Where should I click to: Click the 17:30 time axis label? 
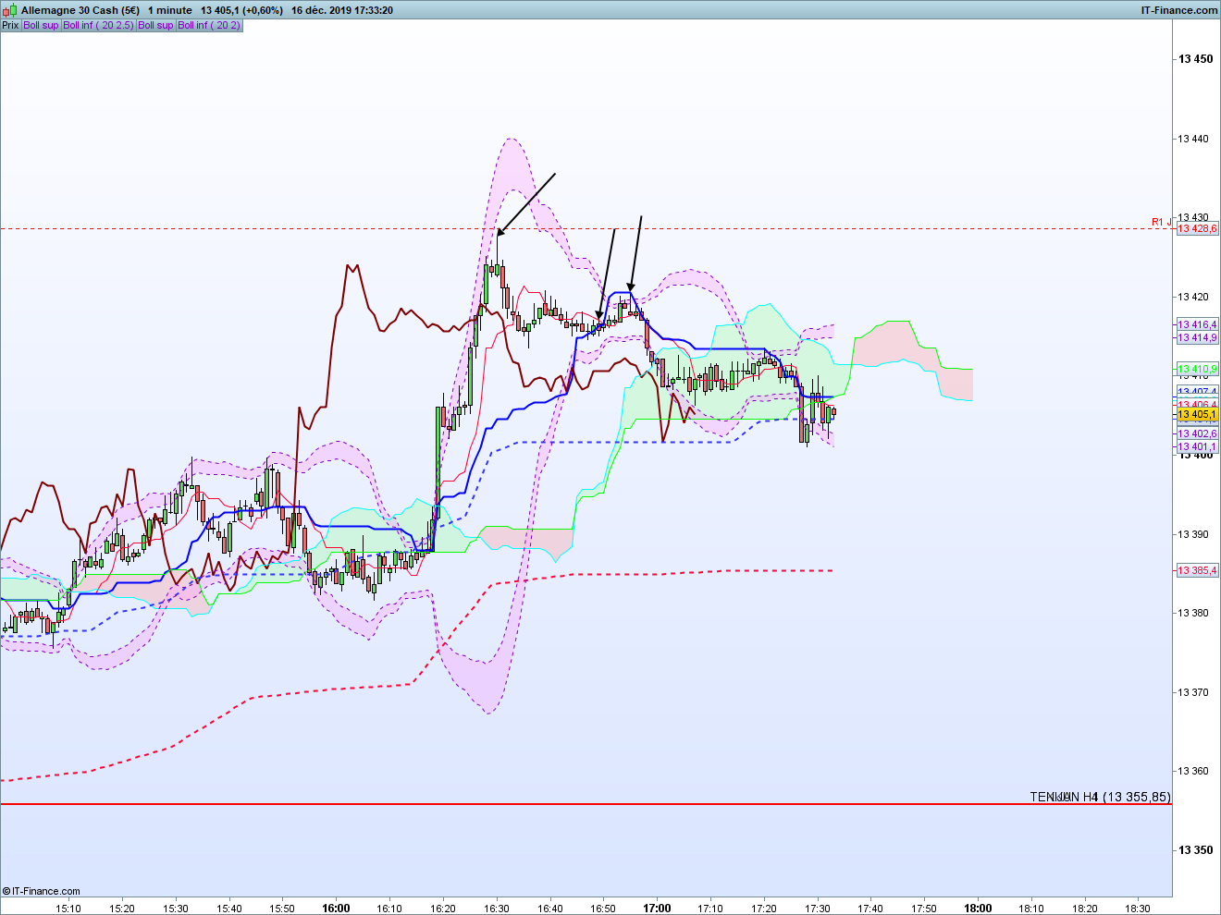point(818,909)
